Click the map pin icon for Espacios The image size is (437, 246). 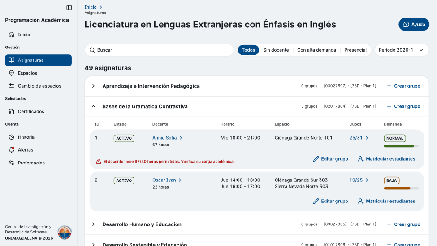pyautogui.click(x=11, y=73)
